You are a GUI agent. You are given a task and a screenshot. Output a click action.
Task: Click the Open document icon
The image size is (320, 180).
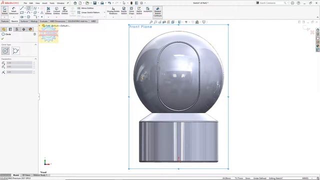(x=87, y=3)
